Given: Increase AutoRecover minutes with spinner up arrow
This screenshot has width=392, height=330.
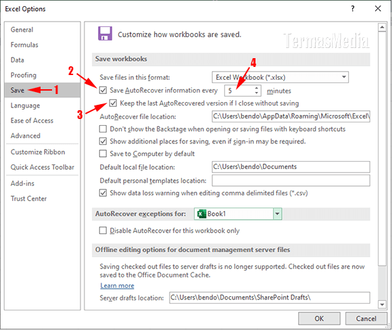Looking at the screenshot, I should point(257,88).
